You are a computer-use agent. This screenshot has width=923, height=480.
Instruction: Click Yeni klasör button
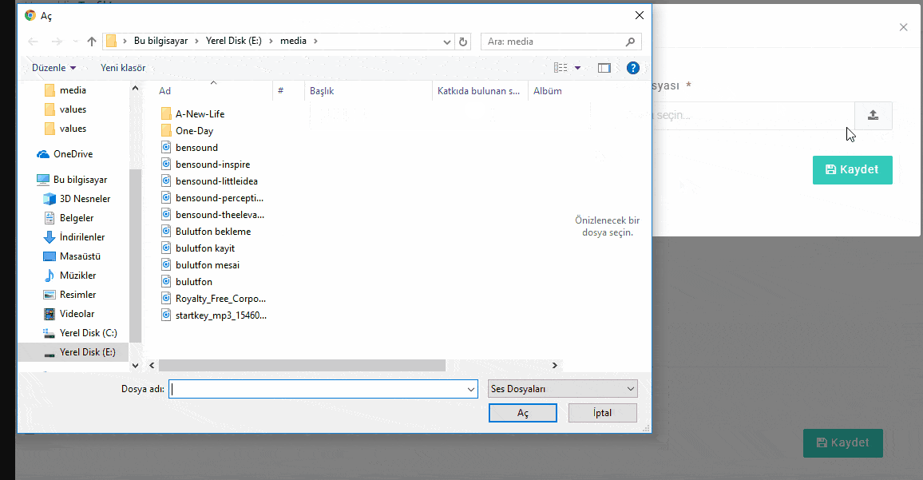123,68
